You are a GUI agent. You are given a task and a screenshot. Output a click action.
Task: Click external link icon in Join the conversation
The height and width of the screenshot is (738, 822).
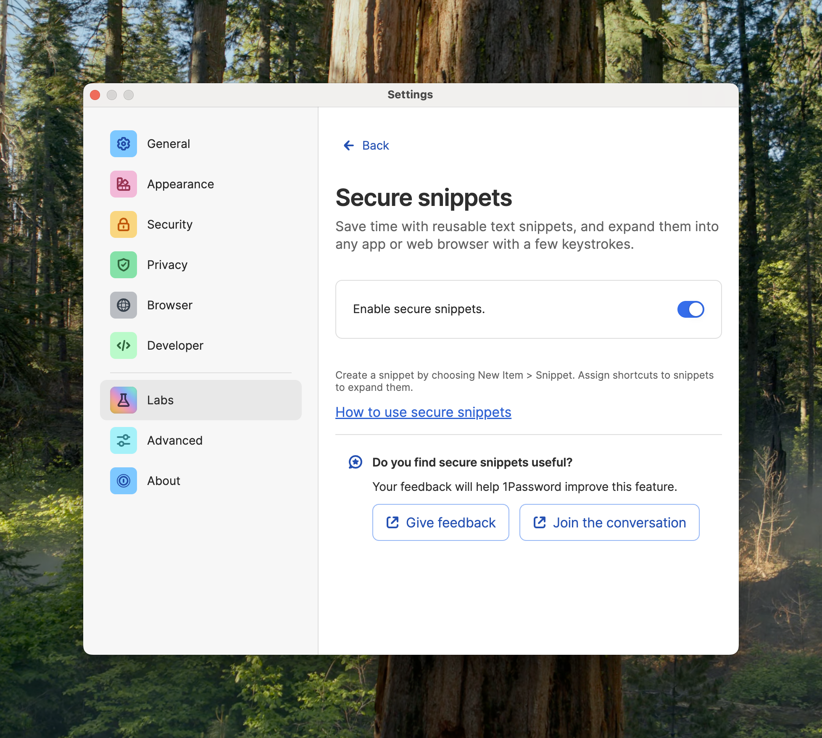[x=540, y=522]
